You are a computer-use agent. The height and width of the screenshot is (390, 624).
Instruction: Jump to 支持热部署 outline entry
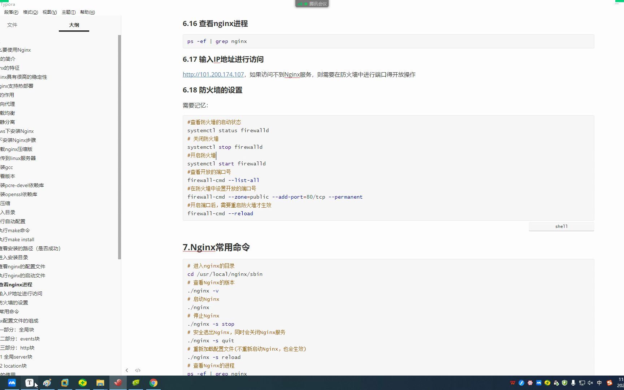tap(17, 86)
